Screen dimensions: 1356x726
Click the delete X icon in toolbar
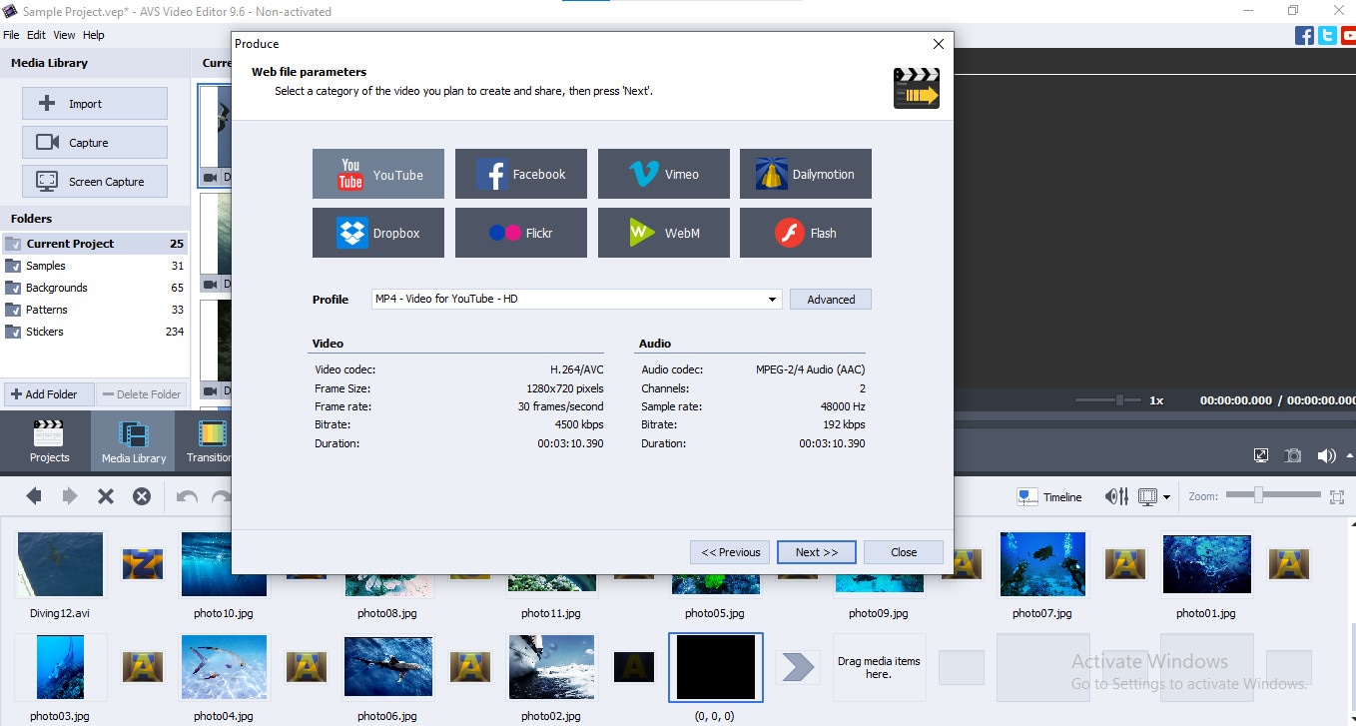click(106, 496)
